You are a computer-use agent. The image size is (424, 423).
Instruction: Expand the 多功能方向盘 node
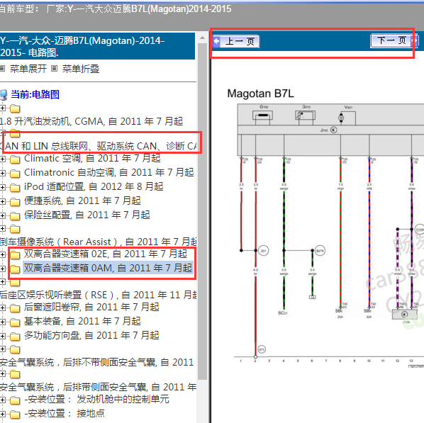click(2, 336)
